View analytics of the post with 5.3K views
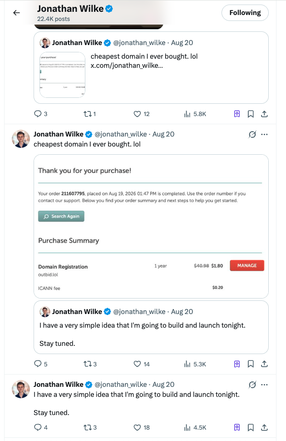Screen dimensions: 286x441 (x=195, y=364)
